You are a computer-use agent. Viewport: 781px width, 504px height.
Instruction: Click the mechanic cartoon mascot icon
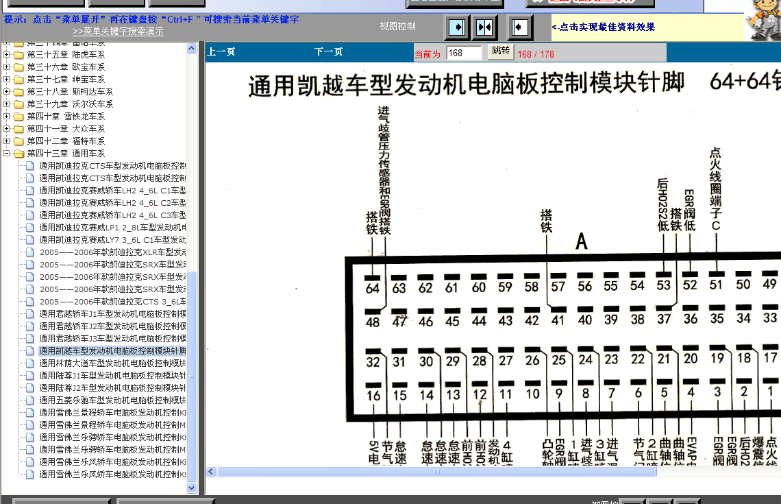[764, 21]
